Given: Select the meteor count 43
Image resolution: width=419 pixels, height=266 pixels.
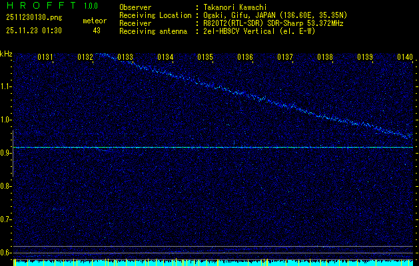Looking at the screenshot, I should [97, 31].
